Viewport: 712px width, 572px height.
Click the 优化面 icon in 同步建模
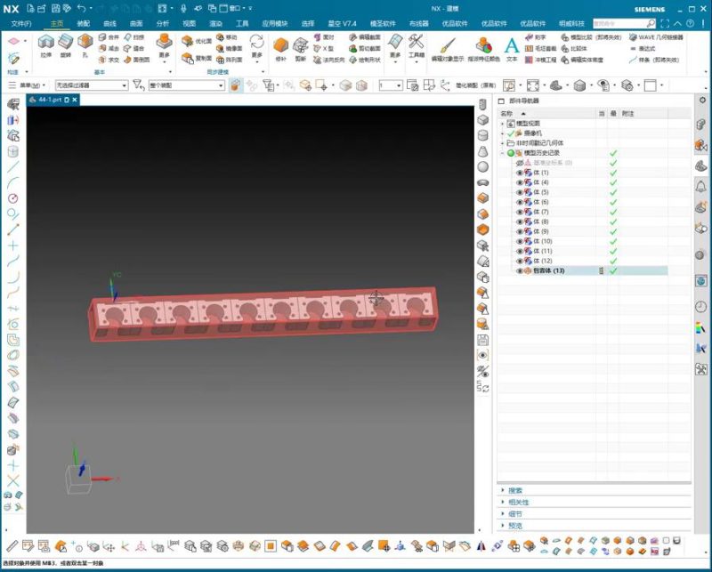point(191,41)
